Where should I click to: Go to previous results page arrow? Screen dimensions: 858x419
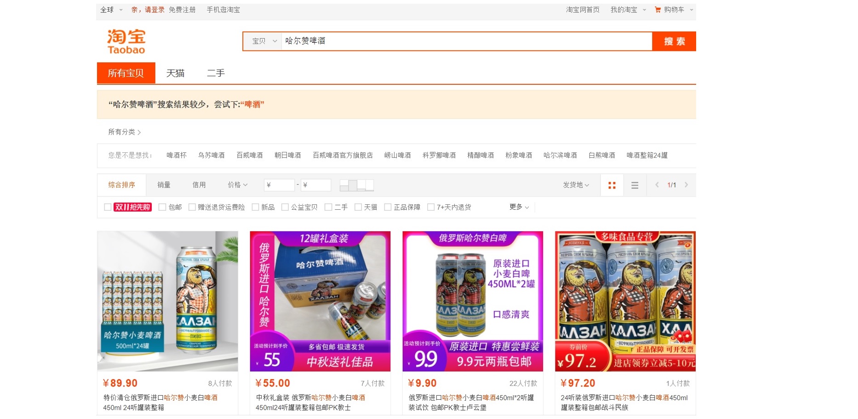click(657, 185)
